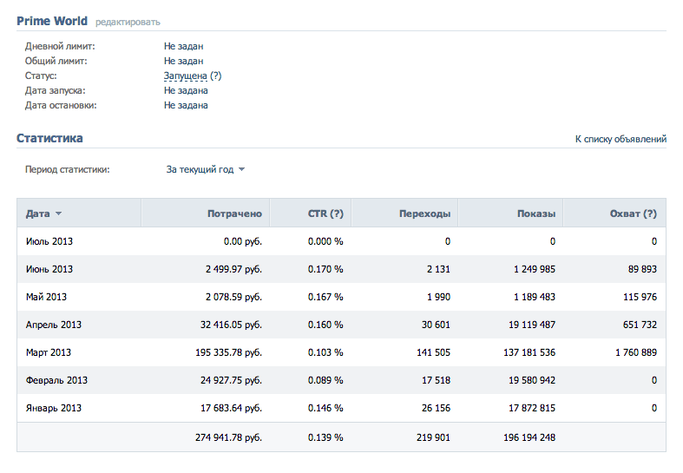
Task: Expand the За текущий год period dropdown
Action: (x=205, y=169)
